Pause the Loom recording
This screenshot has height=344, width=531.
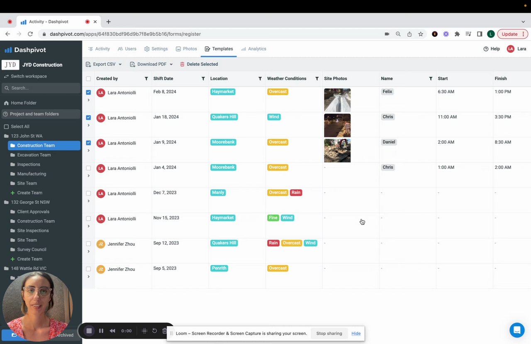101,331
